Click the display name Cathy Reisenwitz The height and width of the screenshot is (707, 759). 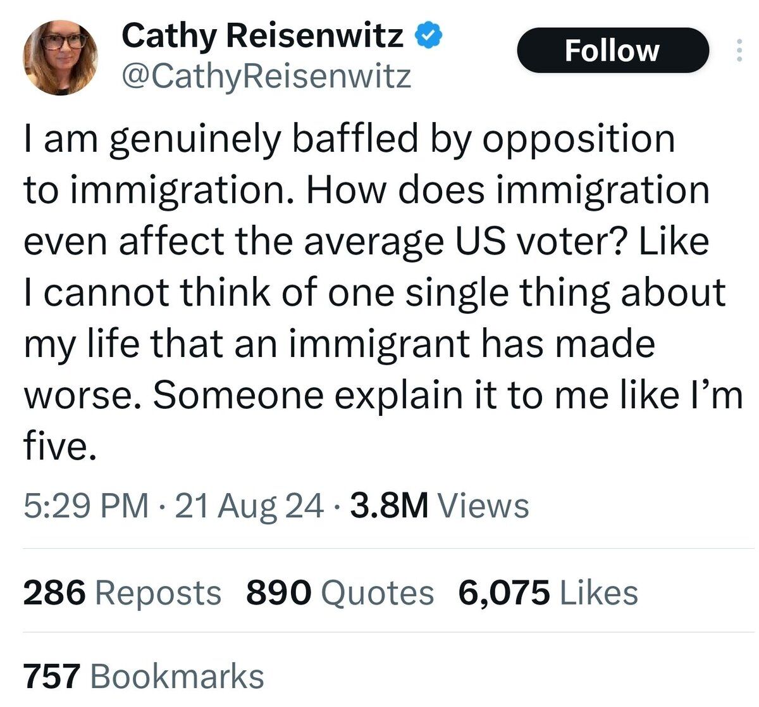tap(262, 35)
